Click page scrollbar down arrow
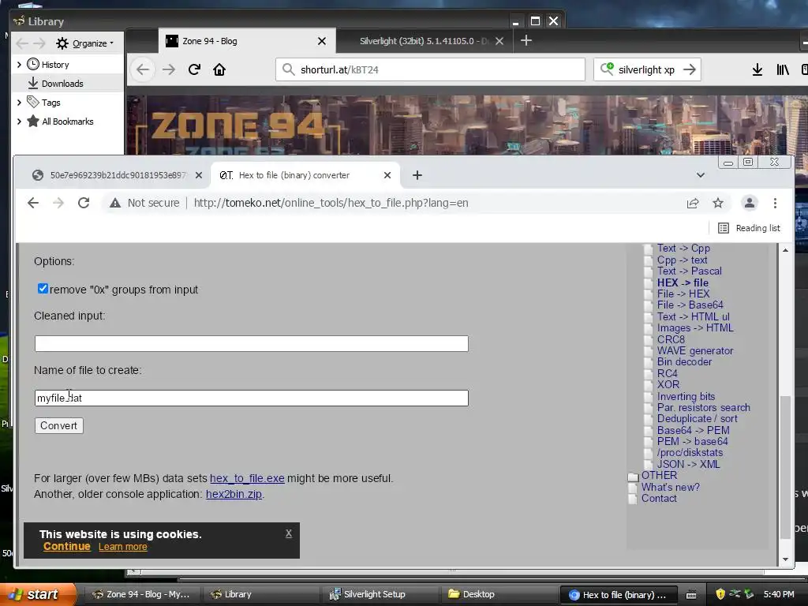 coord(785,559)
